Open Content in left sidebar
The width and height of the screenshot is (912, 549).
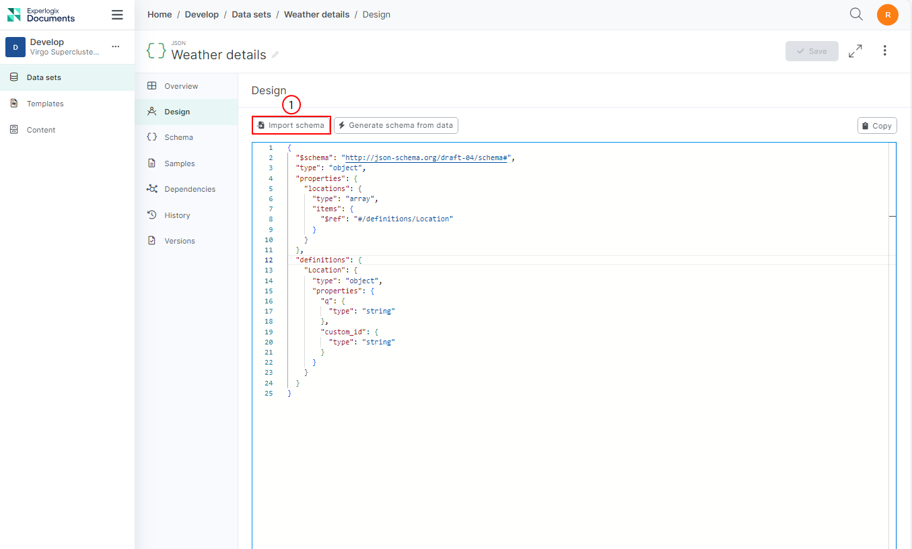click(x=67, y=130)
